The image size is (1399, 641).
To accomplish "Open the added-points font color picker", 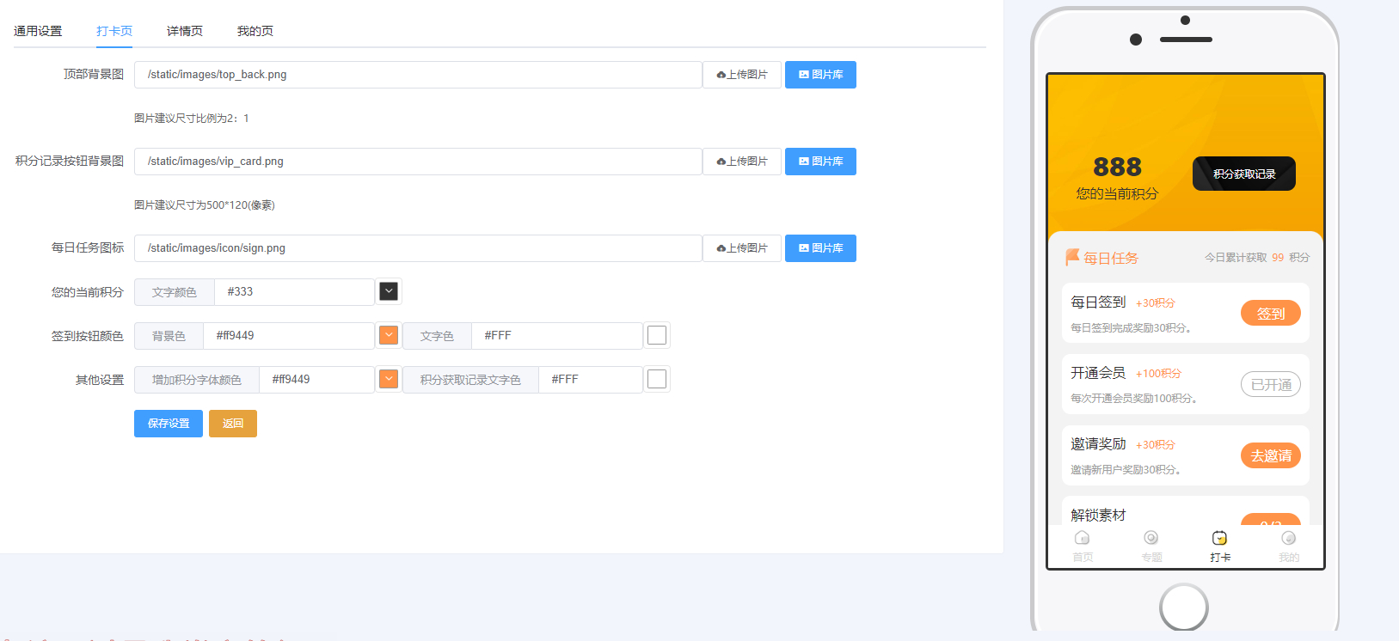I will coord(390,380).
